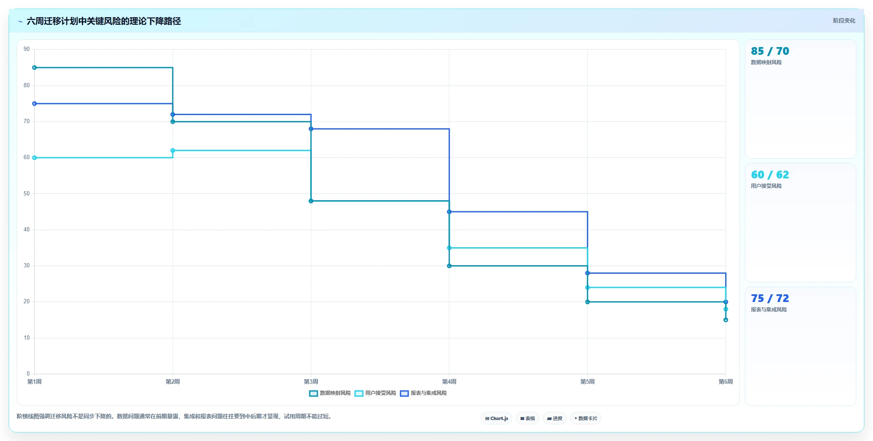Screen dimensions: 873x441
Task: Click the 第5周 x-axis label
Action: click(587, 382)
